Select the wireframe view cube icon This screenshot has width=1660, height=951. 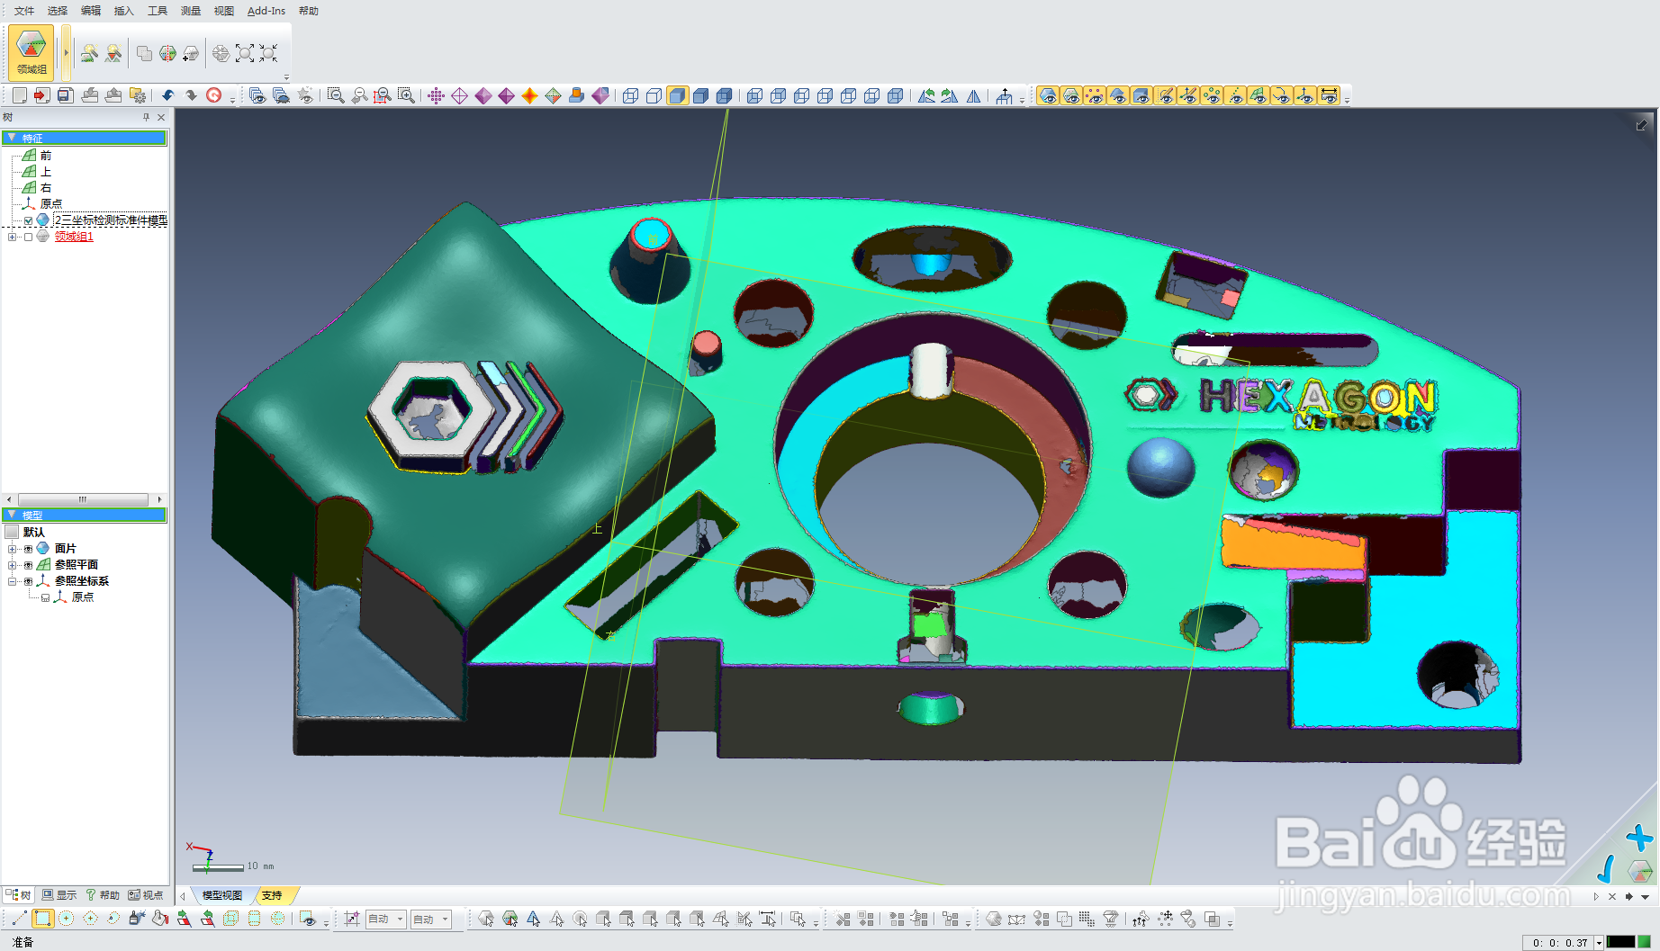(631, 95)
